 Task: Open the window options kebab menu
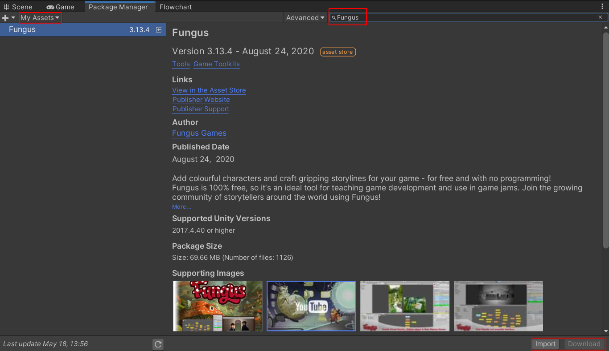(x=603, y=7)
